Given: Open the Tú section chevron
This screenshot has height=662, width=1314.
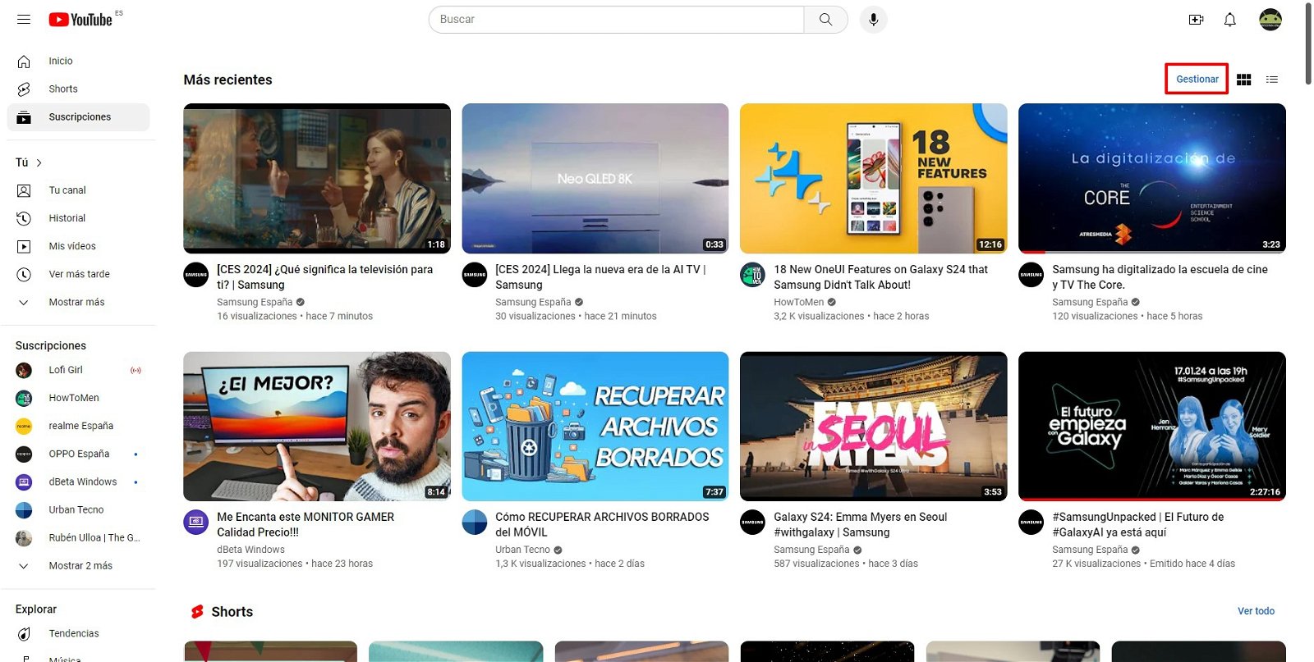Looking at the screenshot, I should 39,162.
